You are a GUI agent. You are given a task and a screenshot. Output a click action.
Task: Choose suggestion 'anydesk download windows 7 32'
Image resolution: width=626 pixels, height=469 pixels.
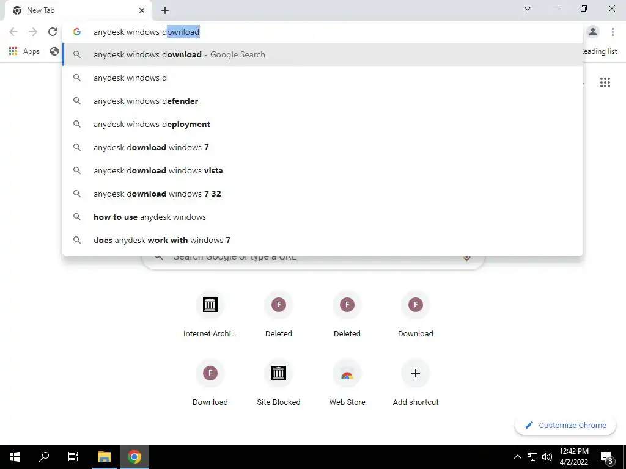(323, 194)
